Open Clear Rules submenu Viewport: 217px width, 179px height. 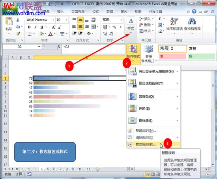click(x=153, y=137)
